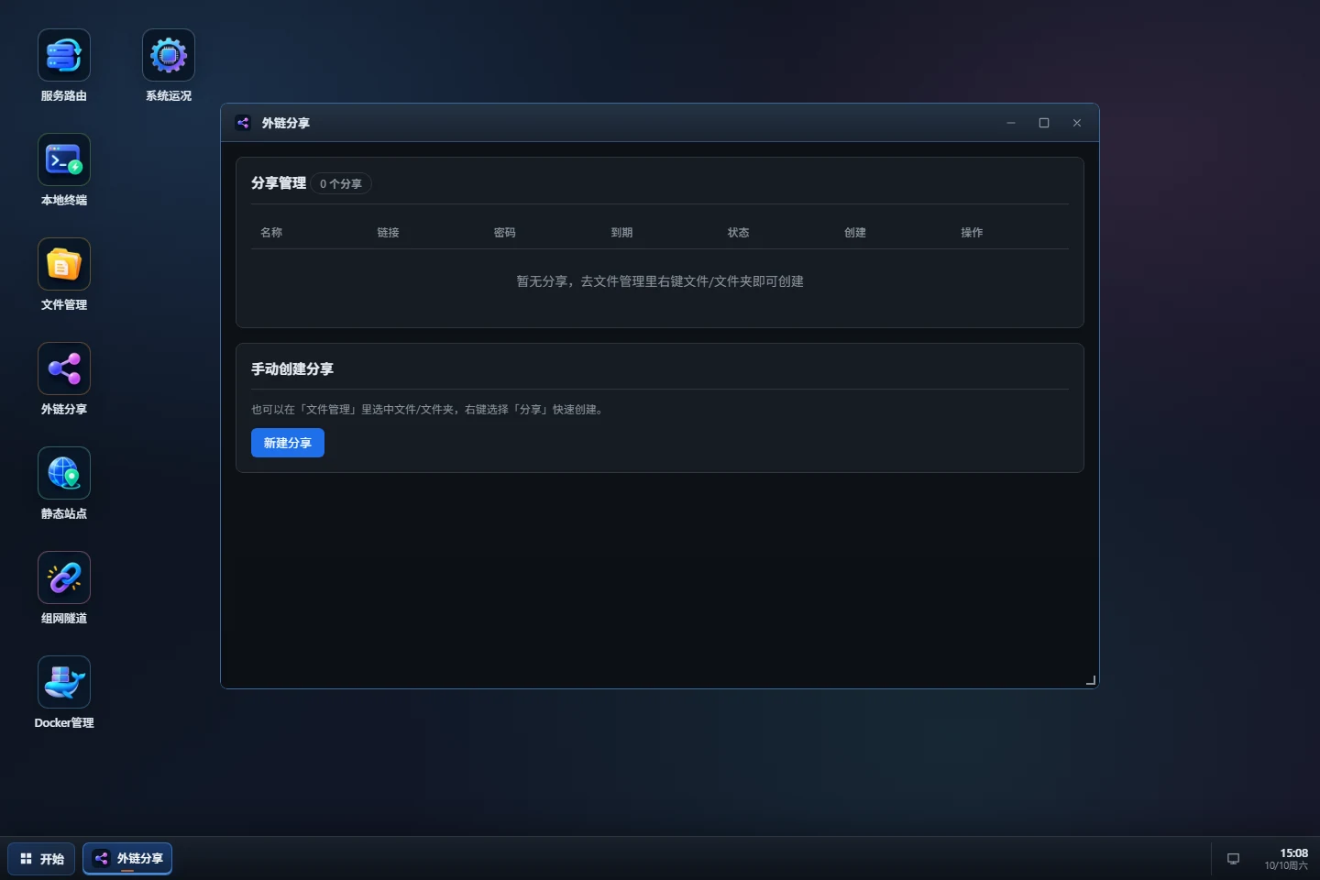Click the 暂无分享 empty-state message
Screen dimensions: 1320x880
660,281
